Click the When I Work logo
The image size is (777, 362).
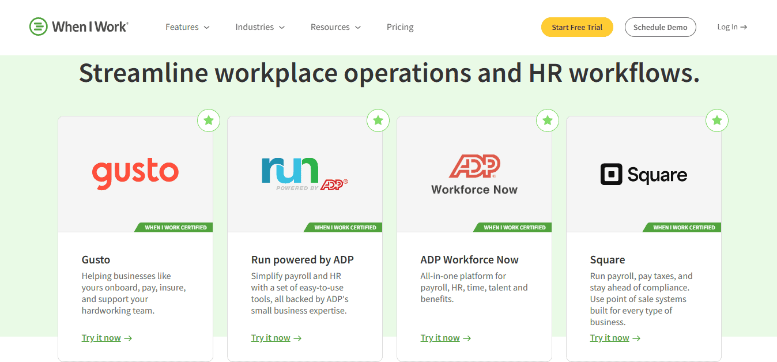click(79, 27)
